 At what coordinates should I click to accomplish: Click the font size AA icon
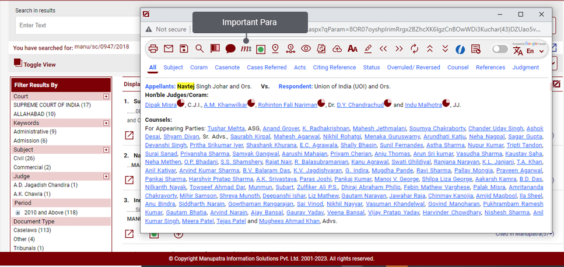tap(352, 49)
